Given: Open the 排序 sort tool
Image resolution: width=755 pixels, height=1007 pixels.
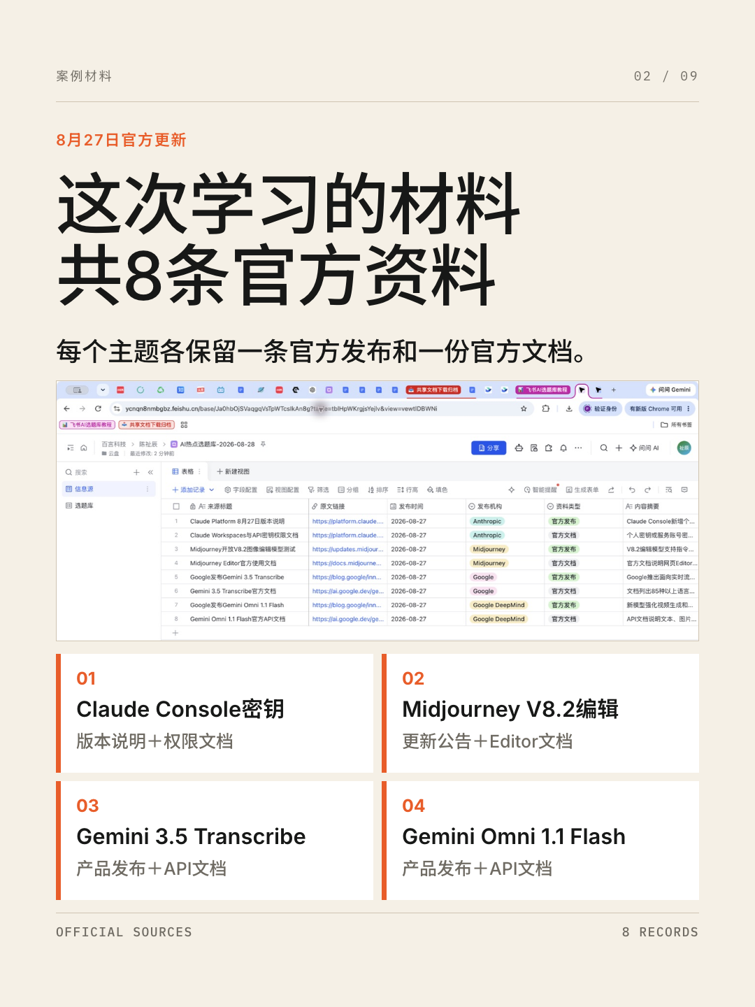Looking at the screenshot, I should pyautogui.click(x=377, y=490).
